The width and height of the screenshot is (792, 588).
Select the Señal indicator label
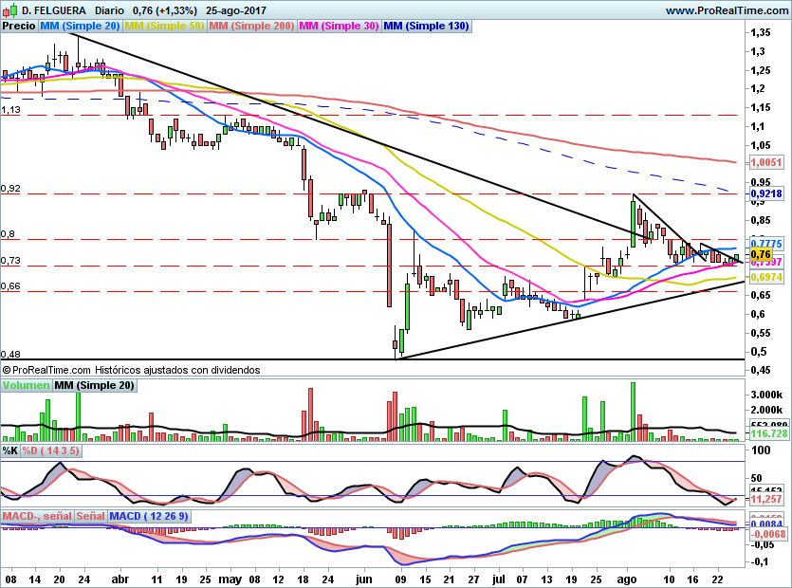(x=90, y=516)
